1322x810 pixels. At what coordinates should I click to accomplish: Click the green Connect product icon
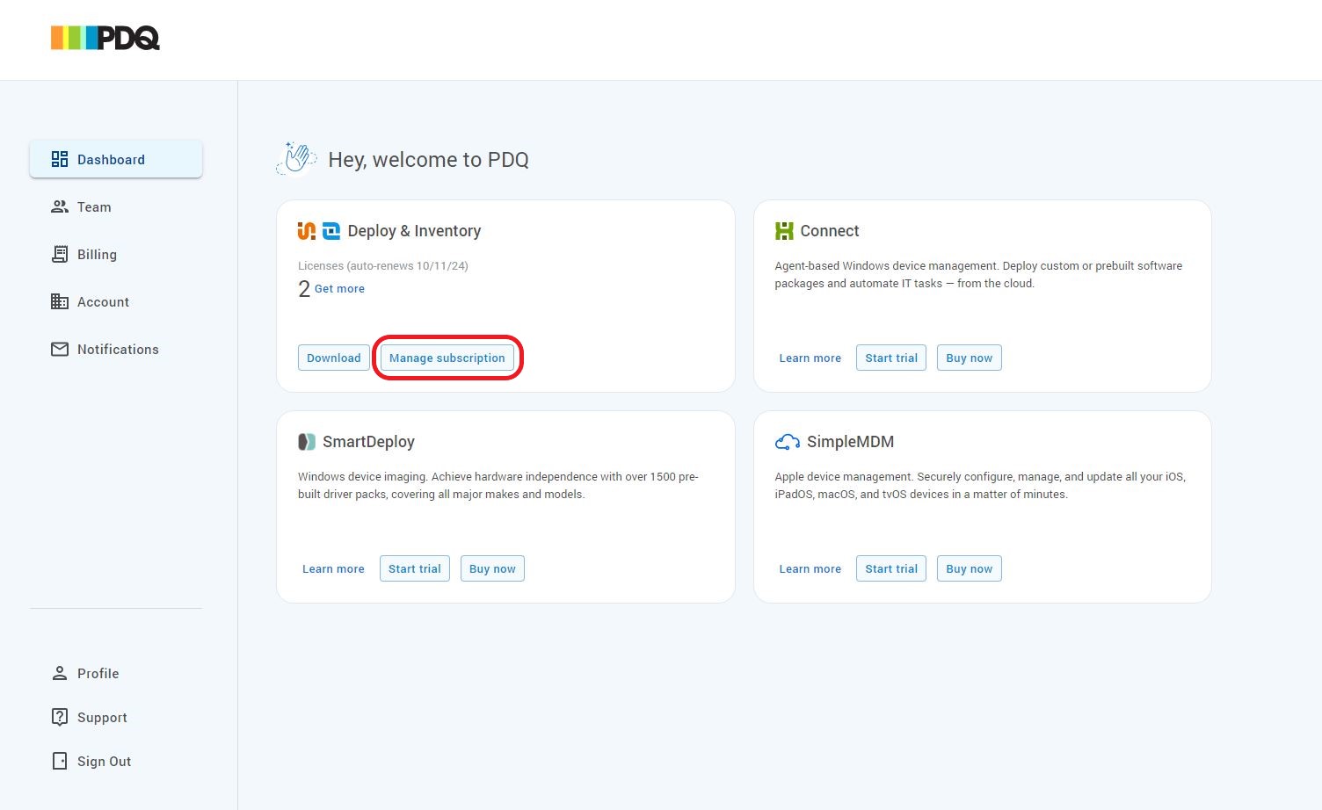[x=784, y=231]
